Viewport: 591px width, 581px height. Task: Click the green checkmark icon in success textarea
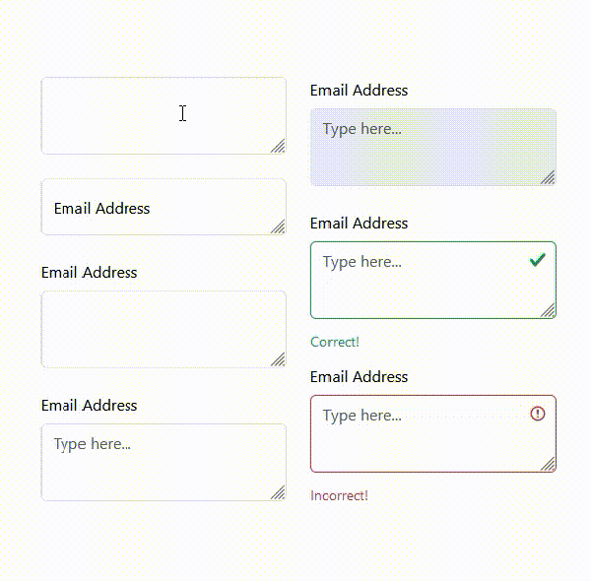[537, 260]
